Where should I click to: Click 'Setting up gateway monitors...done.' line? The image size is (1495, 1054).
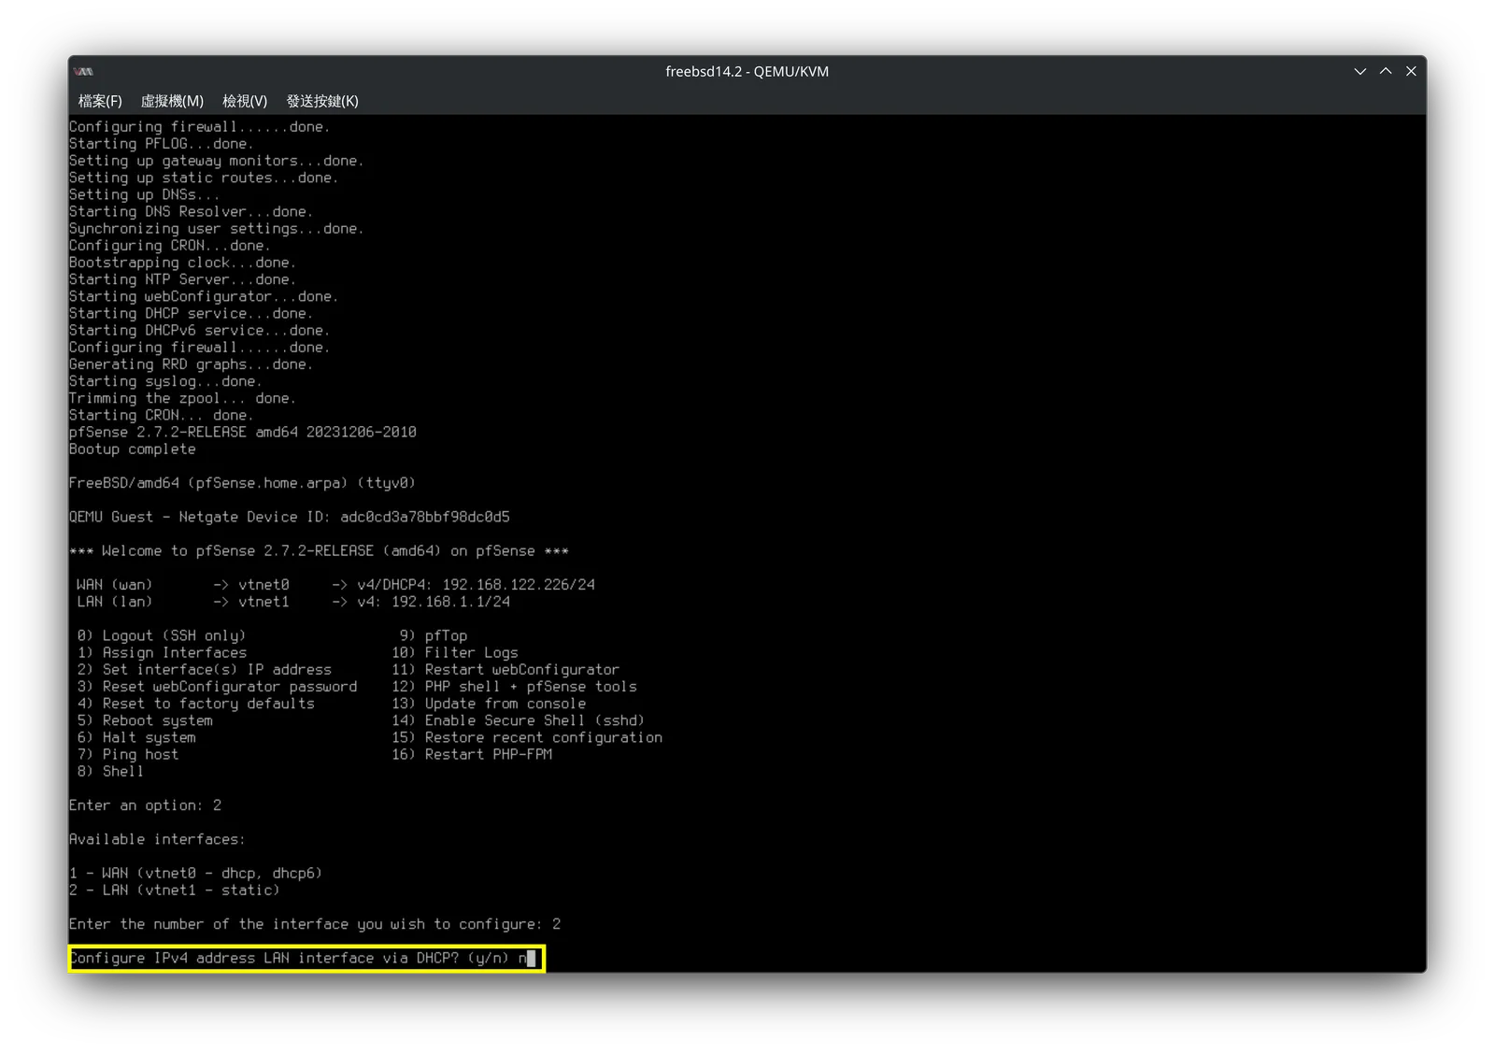pos(216,160)
